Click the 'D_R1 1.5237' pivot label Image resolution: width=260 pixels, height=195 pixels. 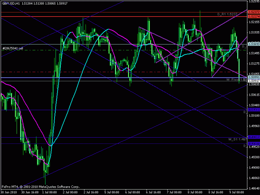(x=227, y=15)
